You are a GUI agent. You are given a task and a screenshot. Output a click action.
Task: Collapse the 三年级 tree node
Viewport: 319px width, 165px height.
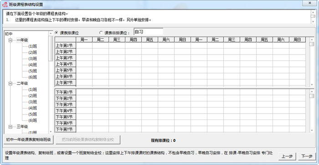click(10, 127)
